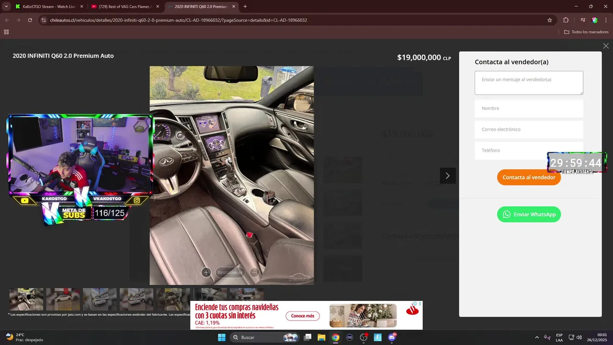Open the dark round app left of OBS
613x345 pixels.
350,337
